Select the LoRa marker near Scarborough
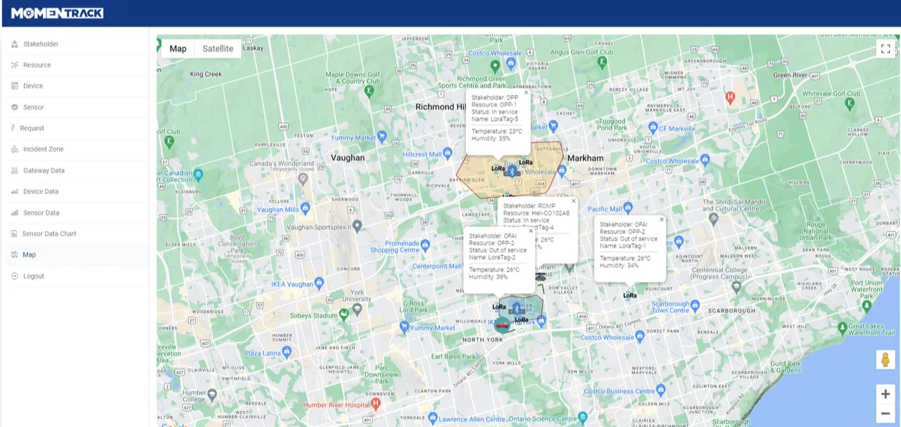The height and width of the screenshot is (427, 901). point(630,296)
